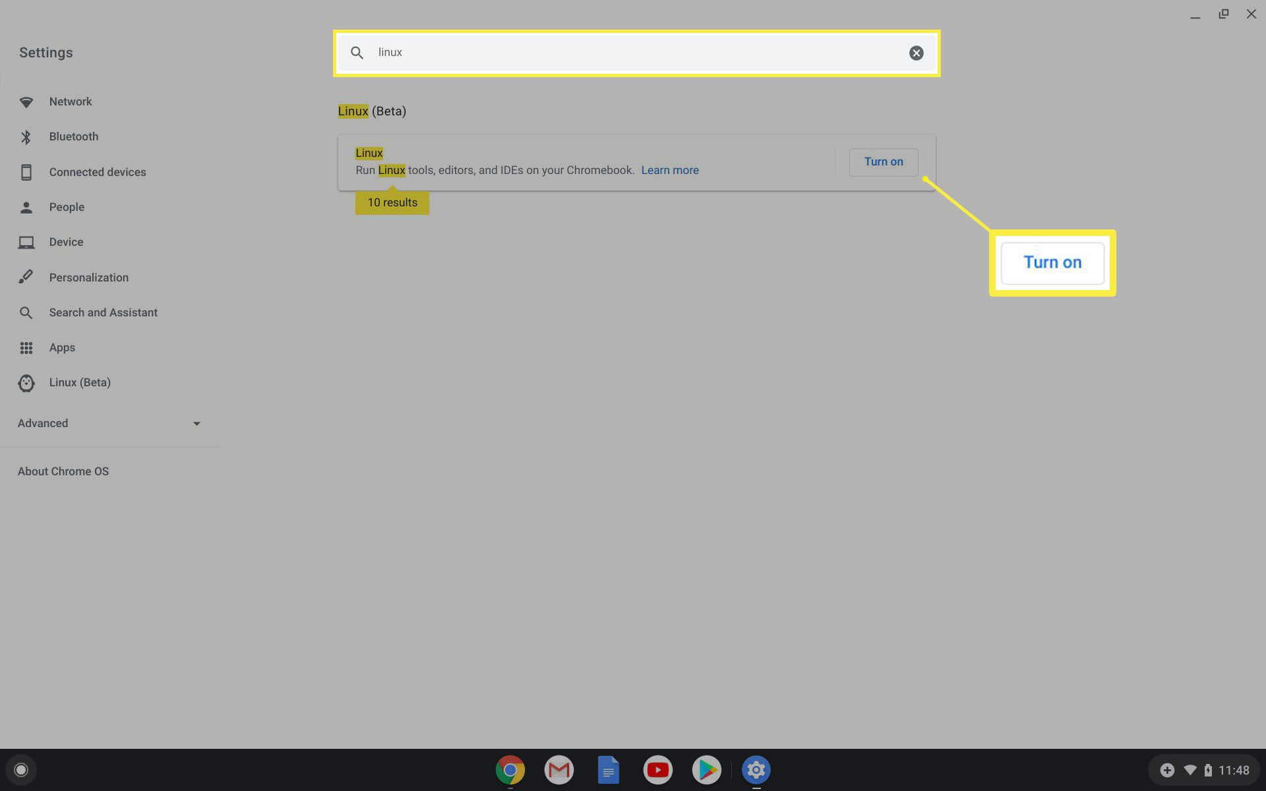Click the Settings gear icon on shelf
Image resolution: width=1266 pixels, height=791 pixels.
pos(756,770)
